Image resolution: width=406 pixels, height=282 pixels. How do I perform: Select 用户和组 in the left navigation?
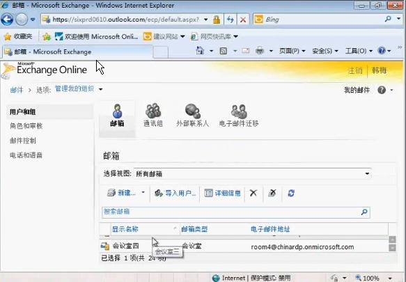(49, 112)
